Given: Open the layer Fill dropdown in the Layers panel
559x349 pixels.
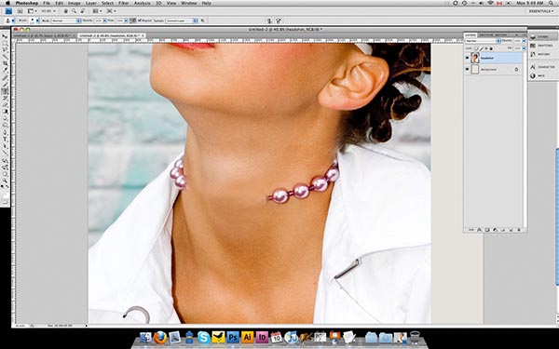Looking at the screenshot, I should tap(524, 48).
